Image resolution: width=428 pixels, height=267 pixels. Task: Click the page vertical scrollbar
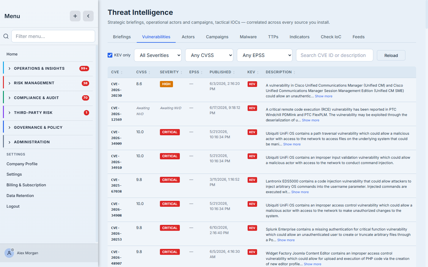(x=427, y=15)
